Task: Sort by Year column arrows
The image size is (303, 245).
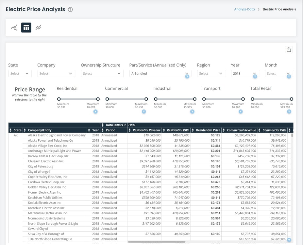Action: (x=89, y=130)
